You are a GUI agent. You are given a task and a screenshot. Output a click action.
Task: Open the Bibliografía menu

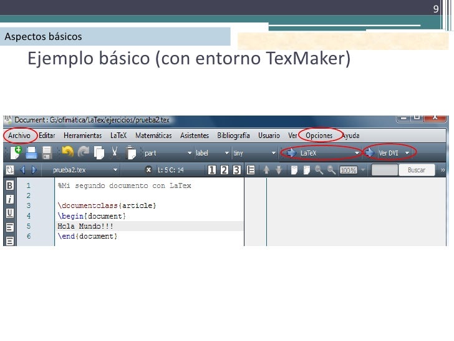pos(233,136)
